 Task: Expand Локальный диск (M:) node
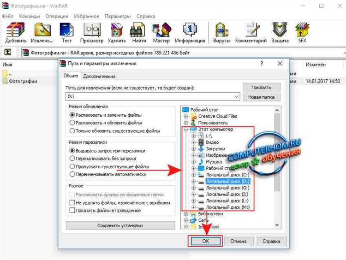193,207
